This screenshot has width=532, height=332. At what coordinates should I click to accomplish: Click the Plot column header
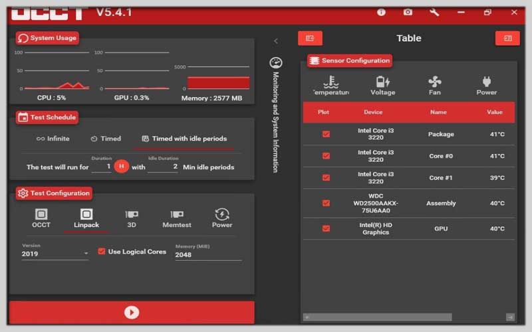pos(323,112)
